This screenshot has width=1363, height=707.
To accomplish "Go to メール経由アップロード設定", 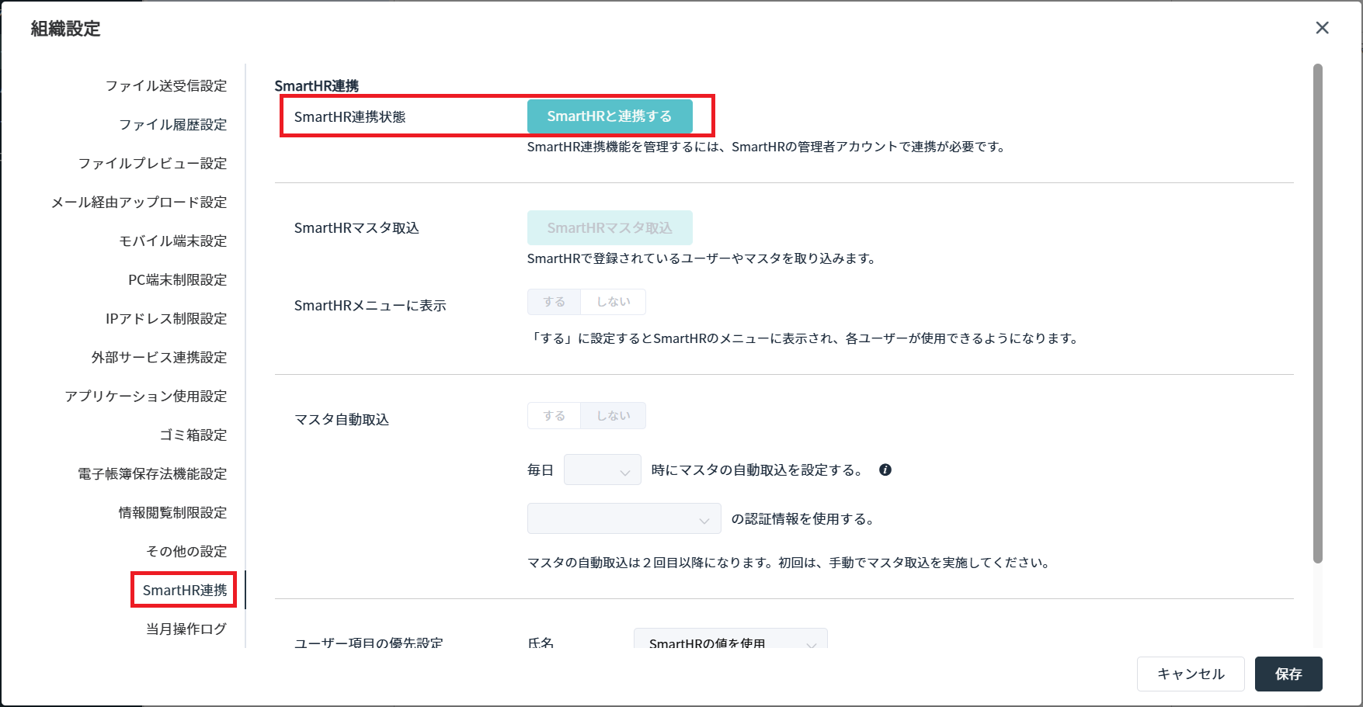I will [139, 202].
